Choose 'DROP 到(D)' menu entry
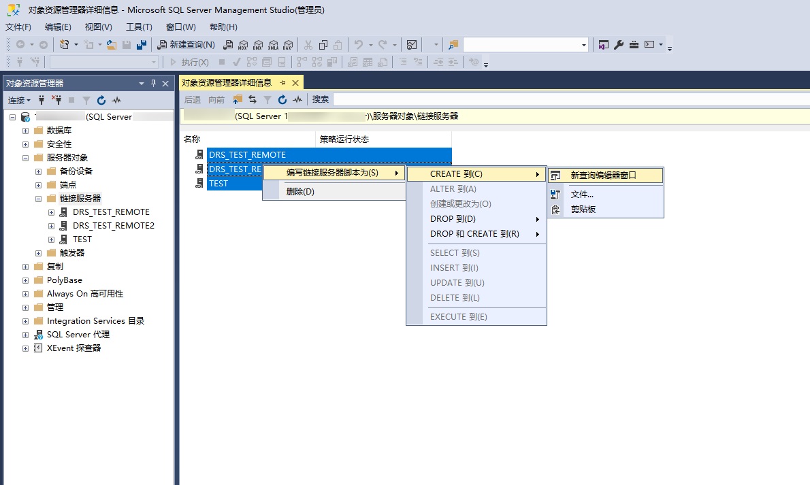This screenshot has width=810, height=485. tap(476, 219)
